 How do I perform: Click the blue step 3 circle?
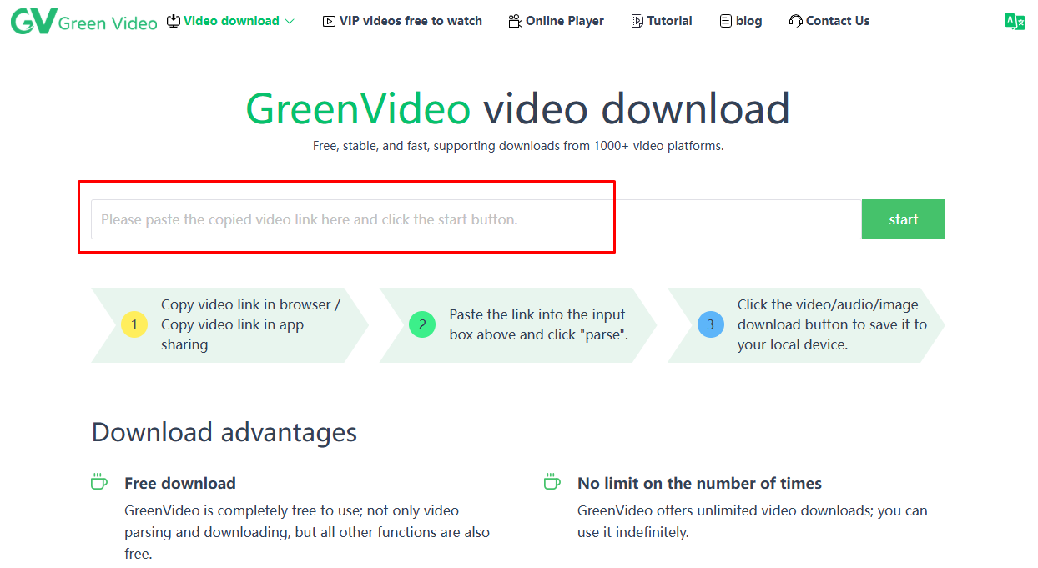[710, 325]
